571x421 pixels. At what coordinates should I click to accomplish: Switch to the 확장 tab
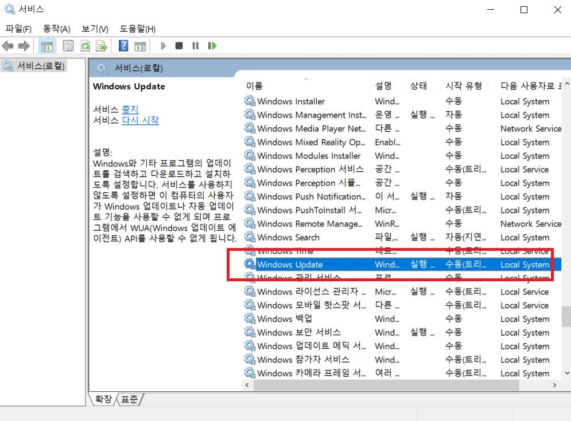click(103, 399)
